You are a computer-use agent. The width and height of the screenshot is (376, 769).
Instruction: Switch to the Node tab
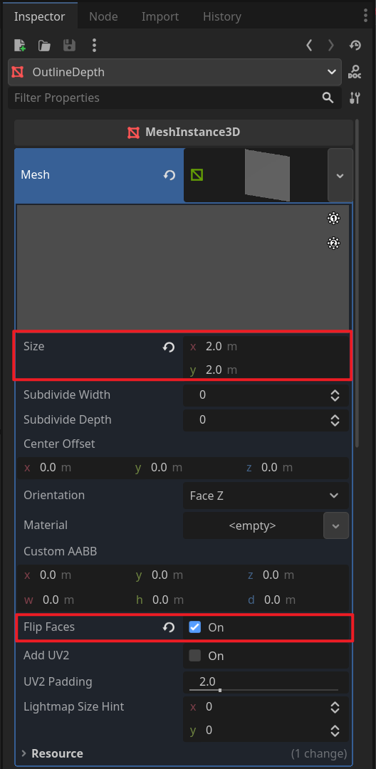click(103, 16)
